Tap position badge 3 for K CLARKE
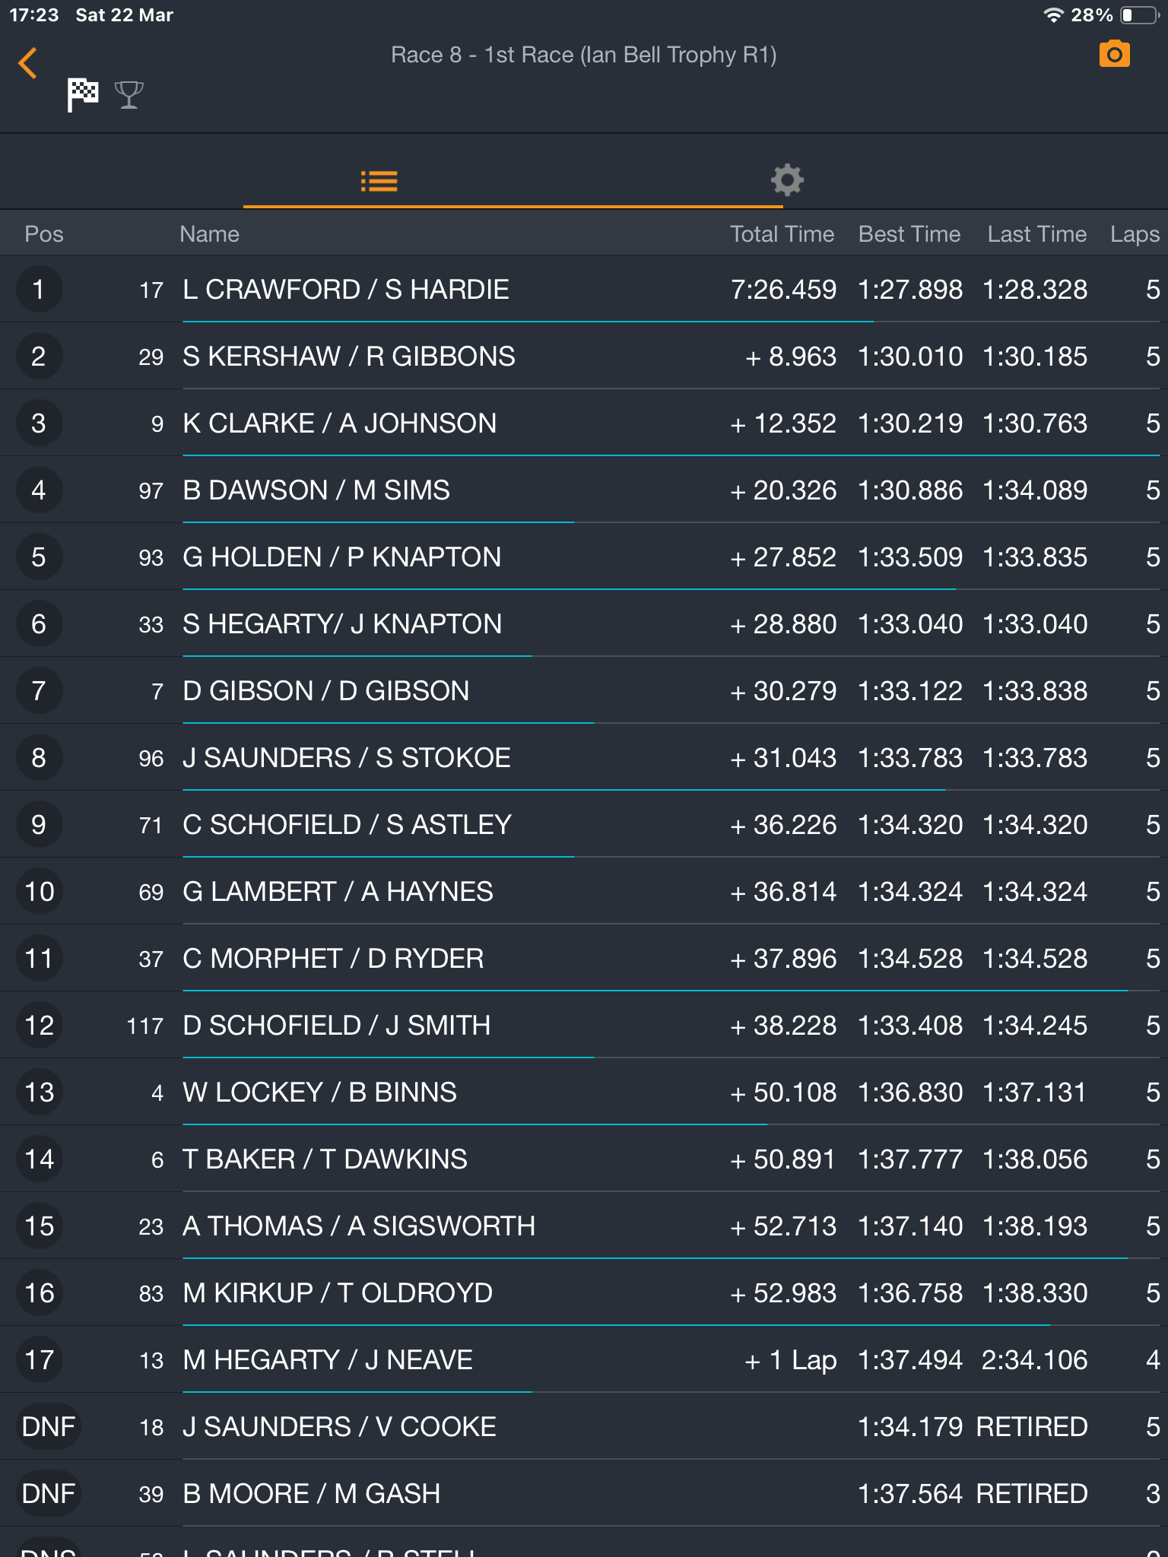1168x1557 pixels. [x=39, y=423]
